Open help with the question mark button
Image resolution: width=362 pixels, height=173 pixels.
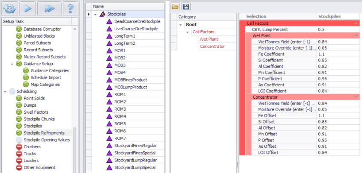[71, 9]
